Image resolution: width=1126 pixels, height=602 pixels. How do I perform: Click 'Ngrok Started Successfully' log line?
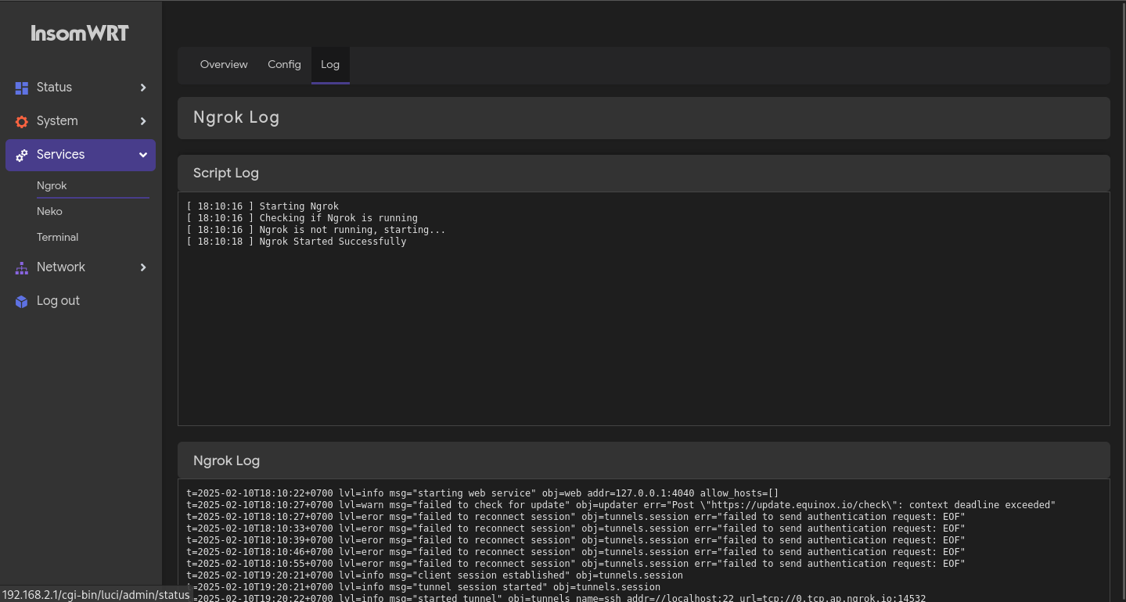pyautogui.click(x=297, y=242)
